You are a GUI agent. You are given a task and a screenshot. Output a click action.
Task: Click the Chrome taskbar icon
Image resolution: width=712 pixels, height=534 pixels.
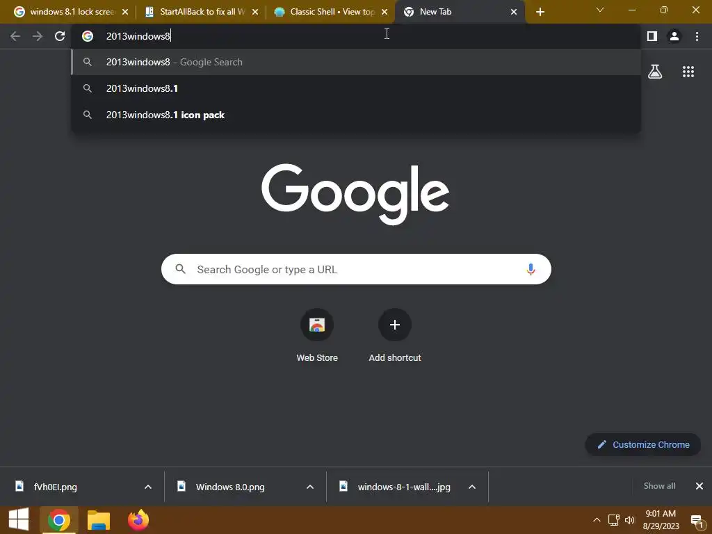coord(58,520)
